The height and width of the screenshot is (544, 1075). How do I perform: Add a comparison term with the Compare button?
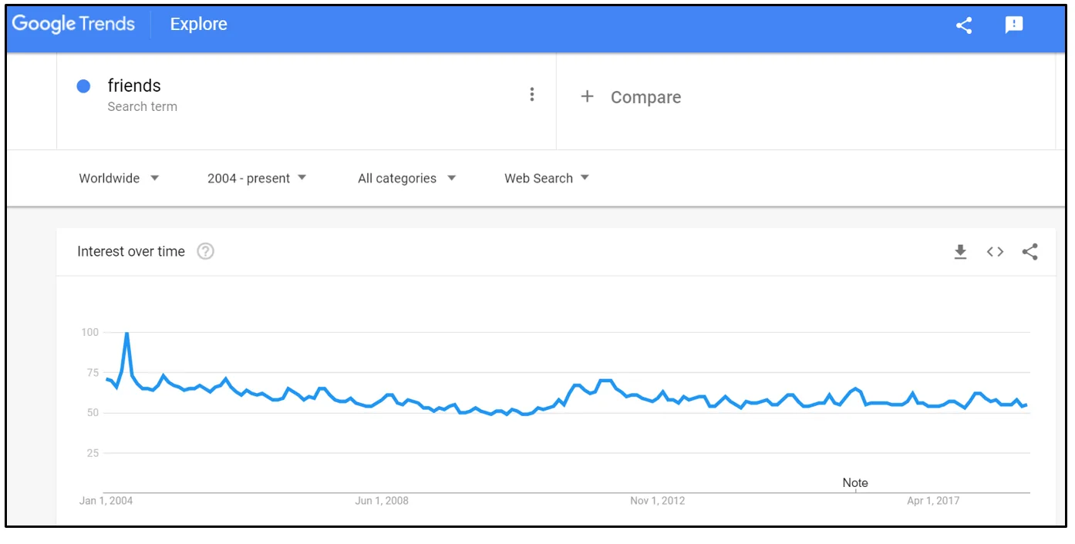632,97
